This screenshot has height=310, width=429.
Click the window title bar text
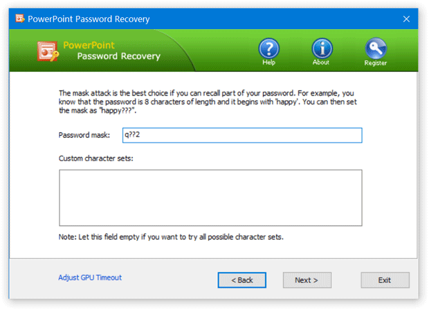click(88, 19)
